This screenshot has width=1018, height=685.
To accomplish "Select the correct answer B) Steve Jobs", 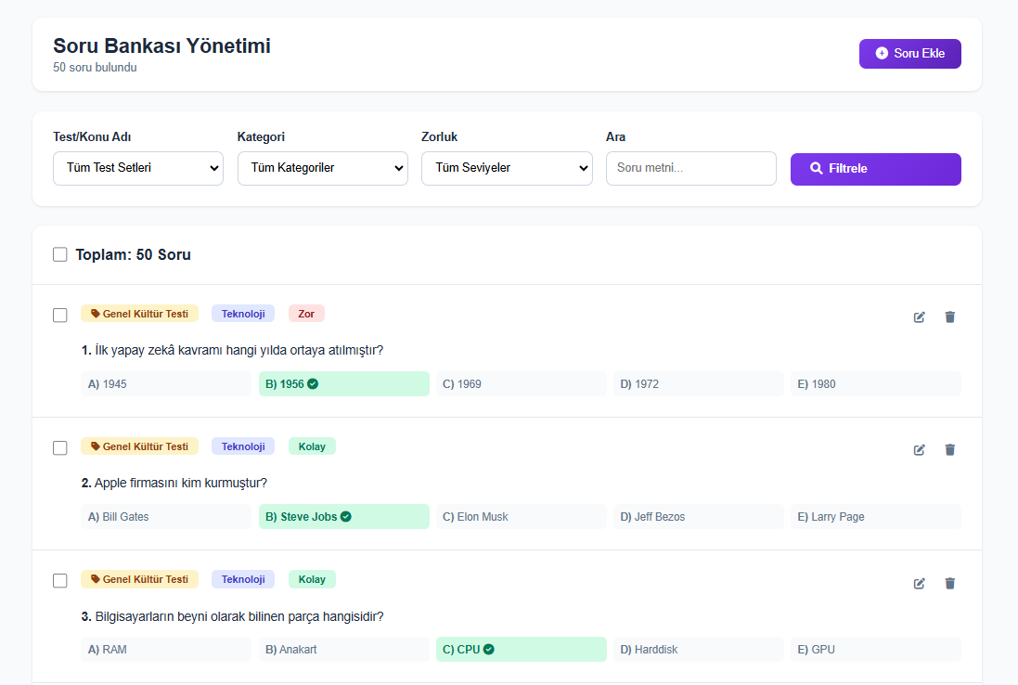I will pyautogui.click(x=343, y=517).
